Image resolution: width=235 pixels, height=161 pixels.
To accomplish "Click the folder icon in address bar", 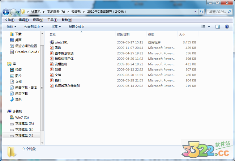I will pyautogui.click(x=23, y=12).
